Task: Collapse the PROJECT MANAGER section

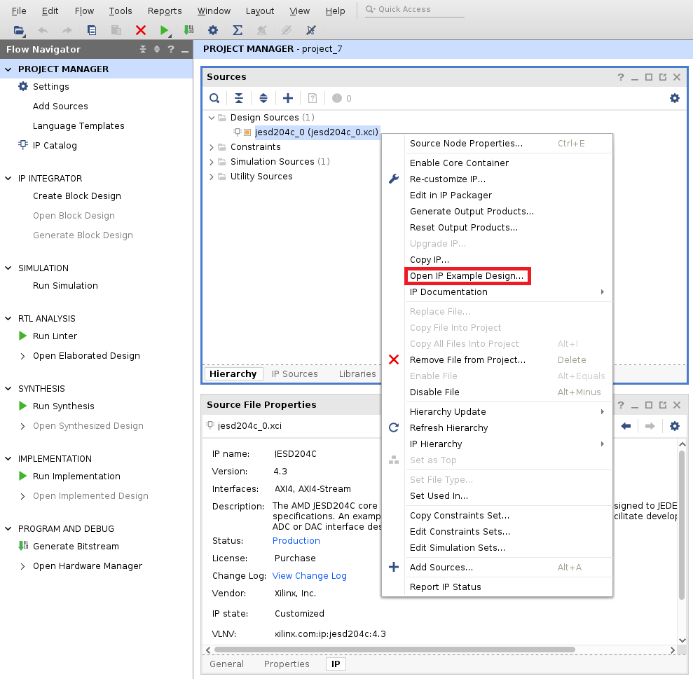Action: 8,69
